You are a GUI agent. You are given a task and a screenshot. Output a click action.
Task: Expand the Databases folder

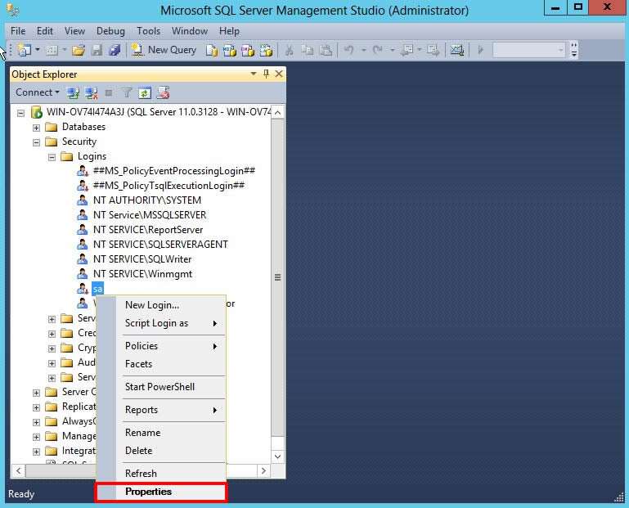[x=36, y=128]
